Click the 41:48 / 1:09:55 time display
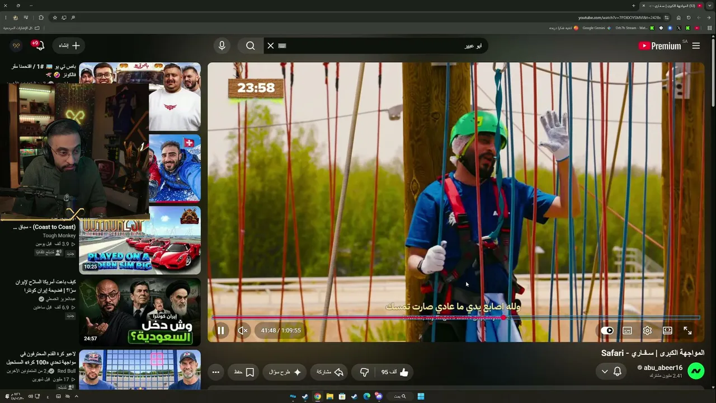 click(x=281, y=330)
